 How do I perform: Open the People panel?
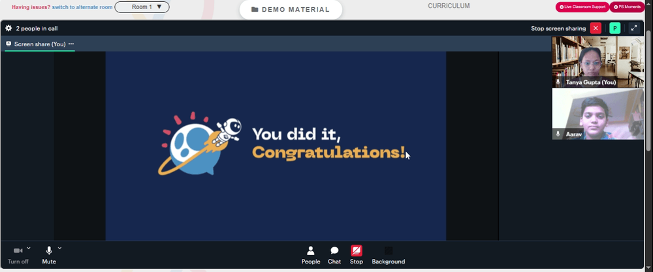pyautogui.click(x=311, y=255)
